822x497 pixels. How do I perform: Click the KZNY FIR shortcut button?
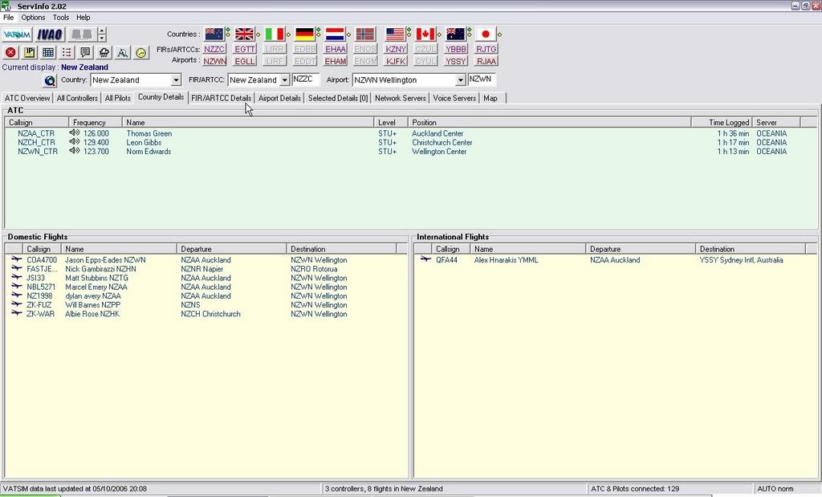[396, 49]
